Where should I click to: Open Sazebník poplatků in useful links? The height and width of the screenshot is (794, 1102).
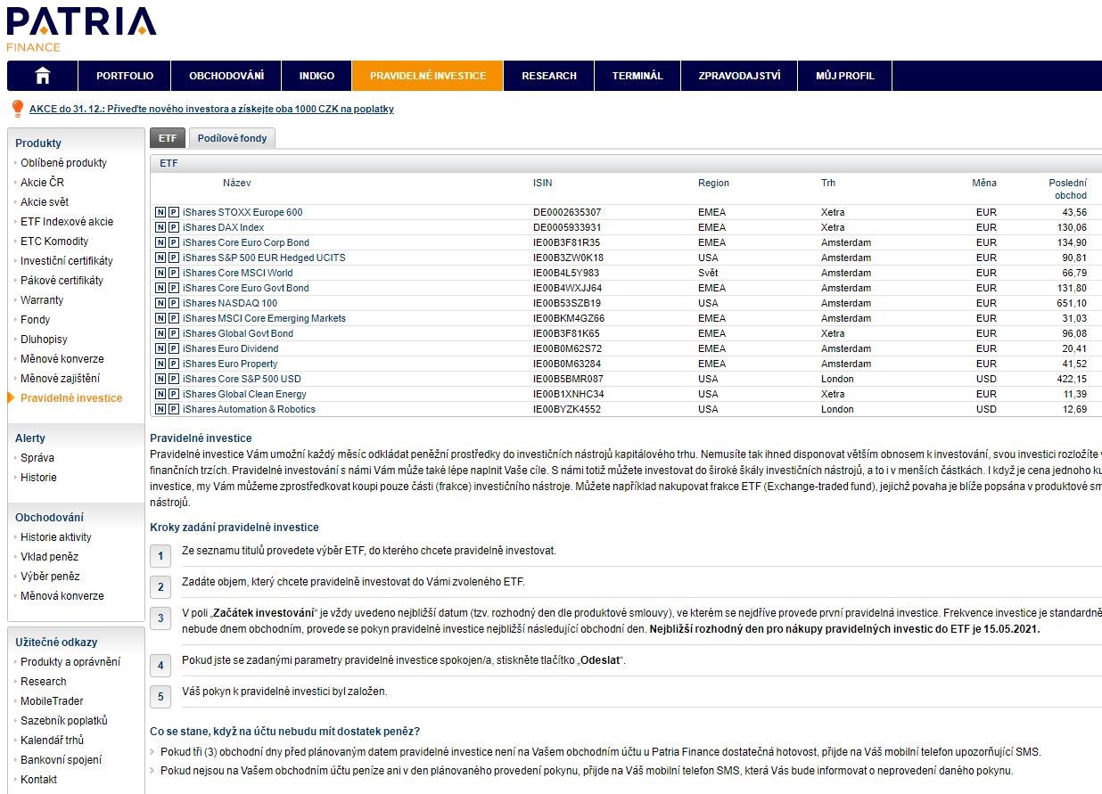point(63,721)
